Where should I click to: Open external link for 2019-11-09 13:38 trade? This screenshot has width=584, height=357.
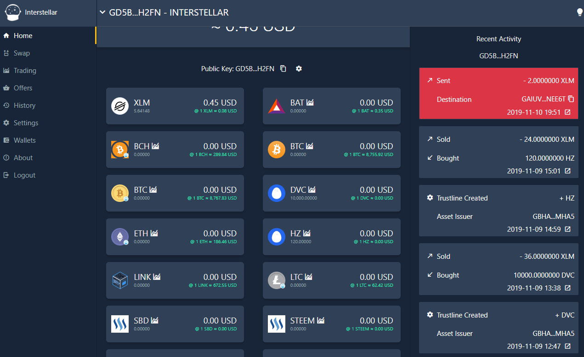coord(567,288)
